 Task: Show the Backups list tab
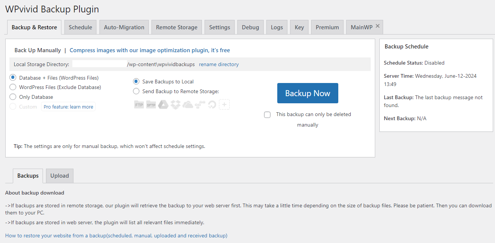click(x=28, y=176)
